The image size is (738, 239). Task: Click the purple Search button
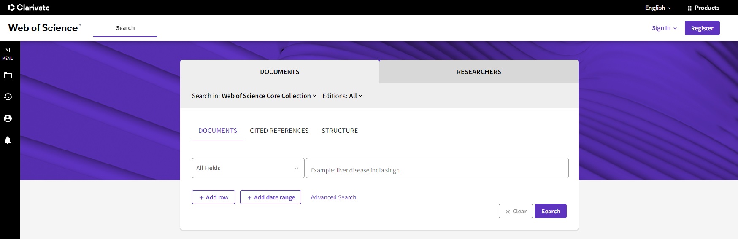[x=550, y=211]
